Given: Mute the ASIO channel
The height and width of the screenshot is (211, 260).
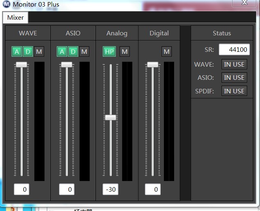Looking at the screenshot, I should pos(84,51).
